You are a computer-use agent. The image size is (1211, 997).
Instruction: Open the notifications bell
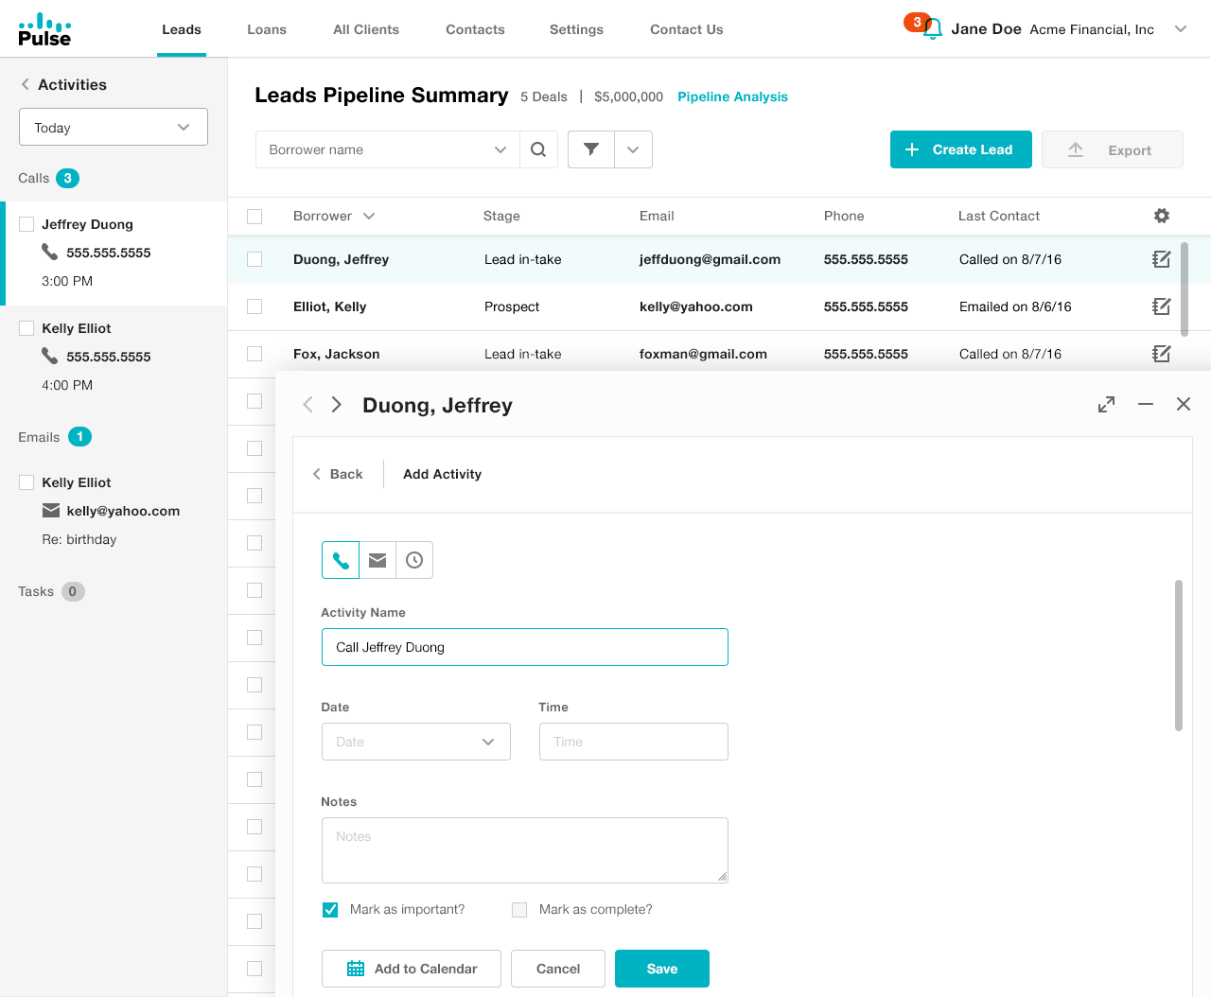point(932,29)
